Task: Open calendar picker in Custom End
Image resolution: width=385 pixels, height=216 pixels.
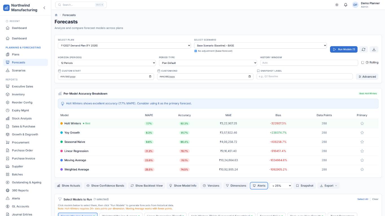Action: (x=250, y=76)
